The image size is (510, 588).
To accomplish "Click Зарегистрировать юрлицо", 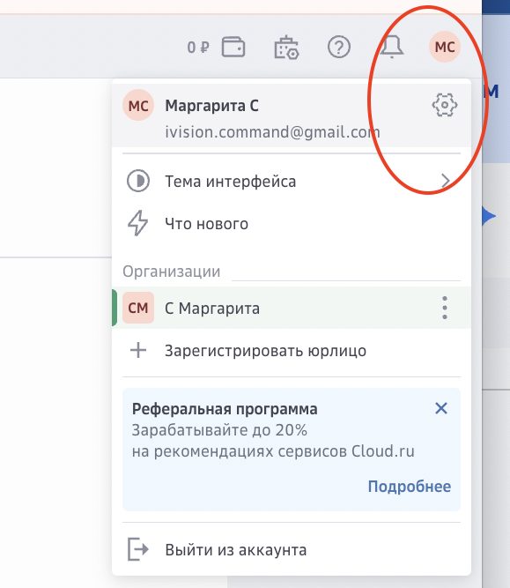I will pyautogui.click(x=292, y=351).
